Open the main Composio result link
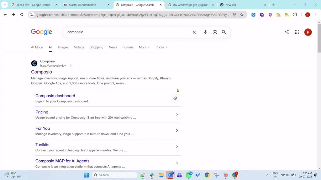 42,72
